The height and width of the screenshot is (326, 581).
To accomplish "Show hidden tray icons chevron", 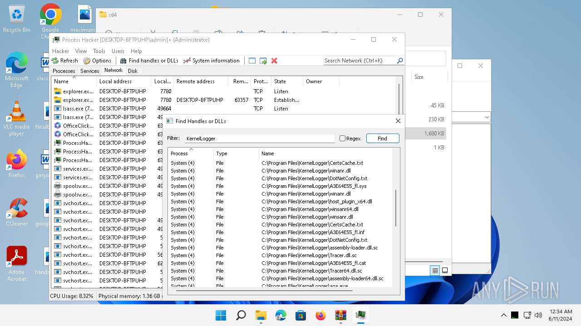I will [503, 315].
